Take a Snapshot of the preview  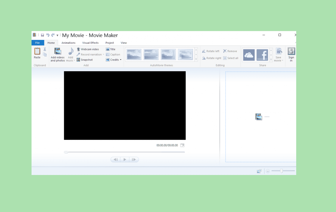tap(85, 60)
